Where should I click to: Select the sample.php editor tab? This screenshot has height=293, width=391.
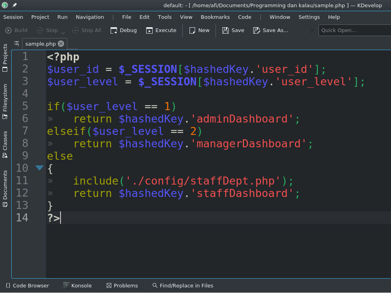click(x=41, y=43)
